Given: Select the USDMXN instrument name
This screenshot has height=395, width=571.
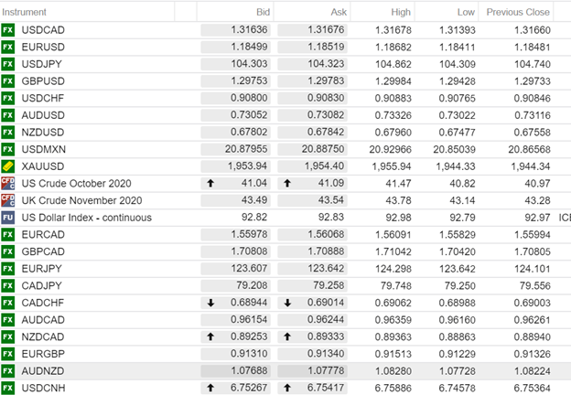Looking at the screenshot, I should [44, 149].
